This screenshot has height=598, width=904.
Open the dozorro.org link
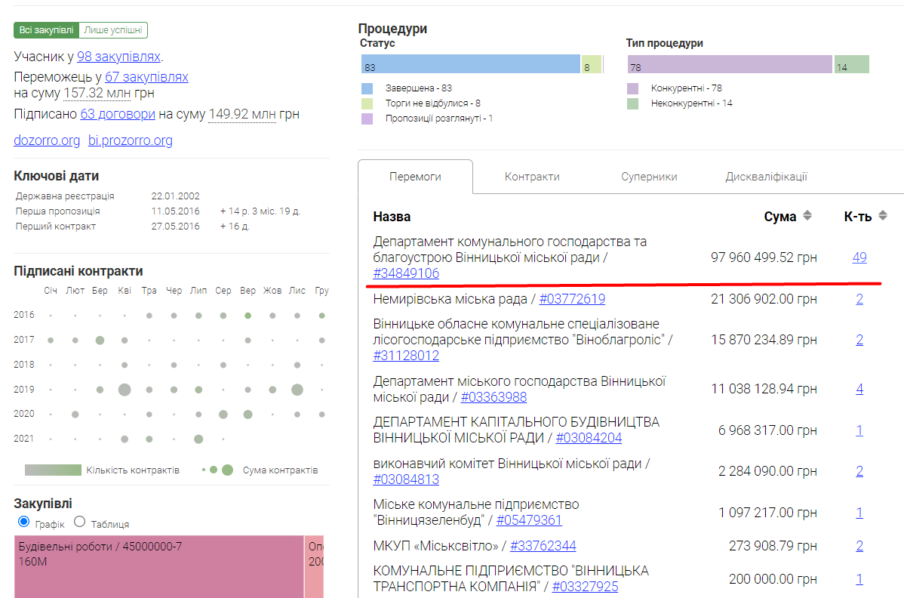(x=47, y=140)
